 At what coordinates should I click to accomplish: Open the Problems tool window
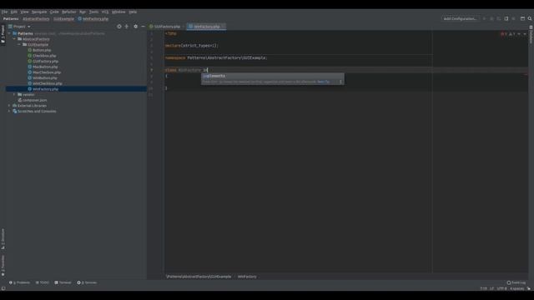click(19, 282)
